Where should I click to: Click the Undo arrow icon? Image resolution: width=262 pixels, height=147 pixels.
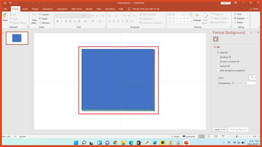point(10,3)
